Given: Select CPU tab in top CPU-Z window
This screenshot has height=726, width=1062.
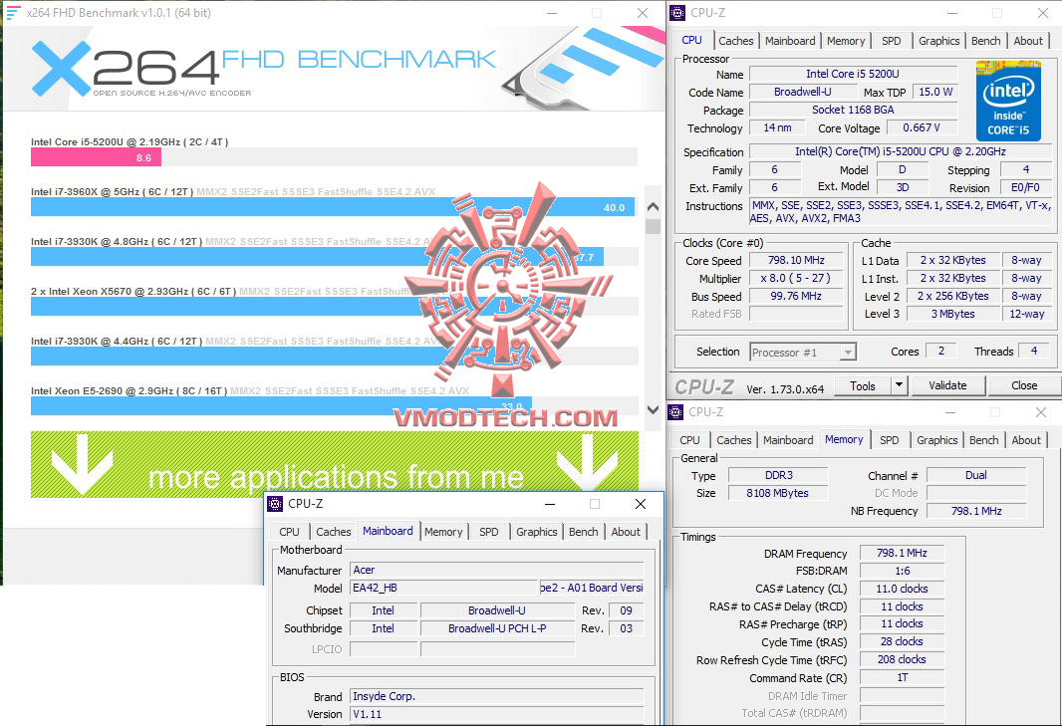Looking at the screenshot, I should click(x=691, y=40).
